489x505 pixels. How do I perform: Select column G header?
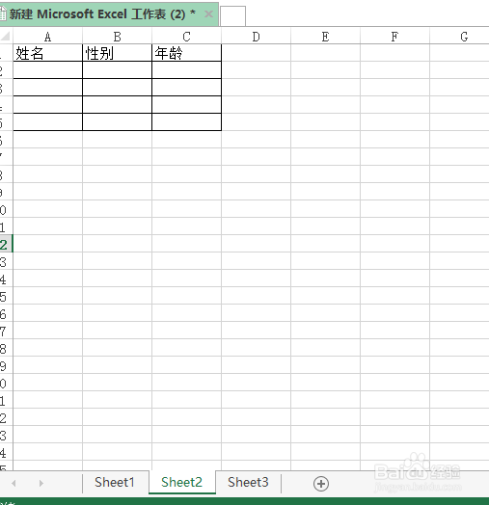(x=460, y=37)
